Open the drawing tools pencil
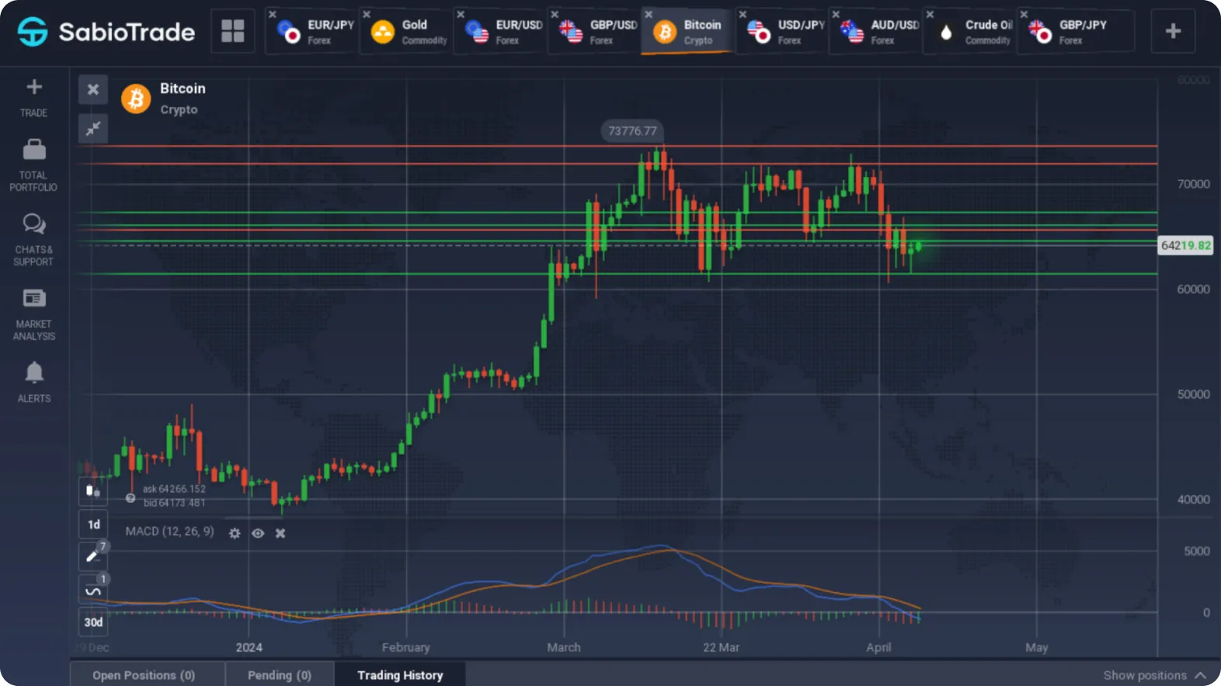The image size is (1221, 686). click(x=92, y=556)
